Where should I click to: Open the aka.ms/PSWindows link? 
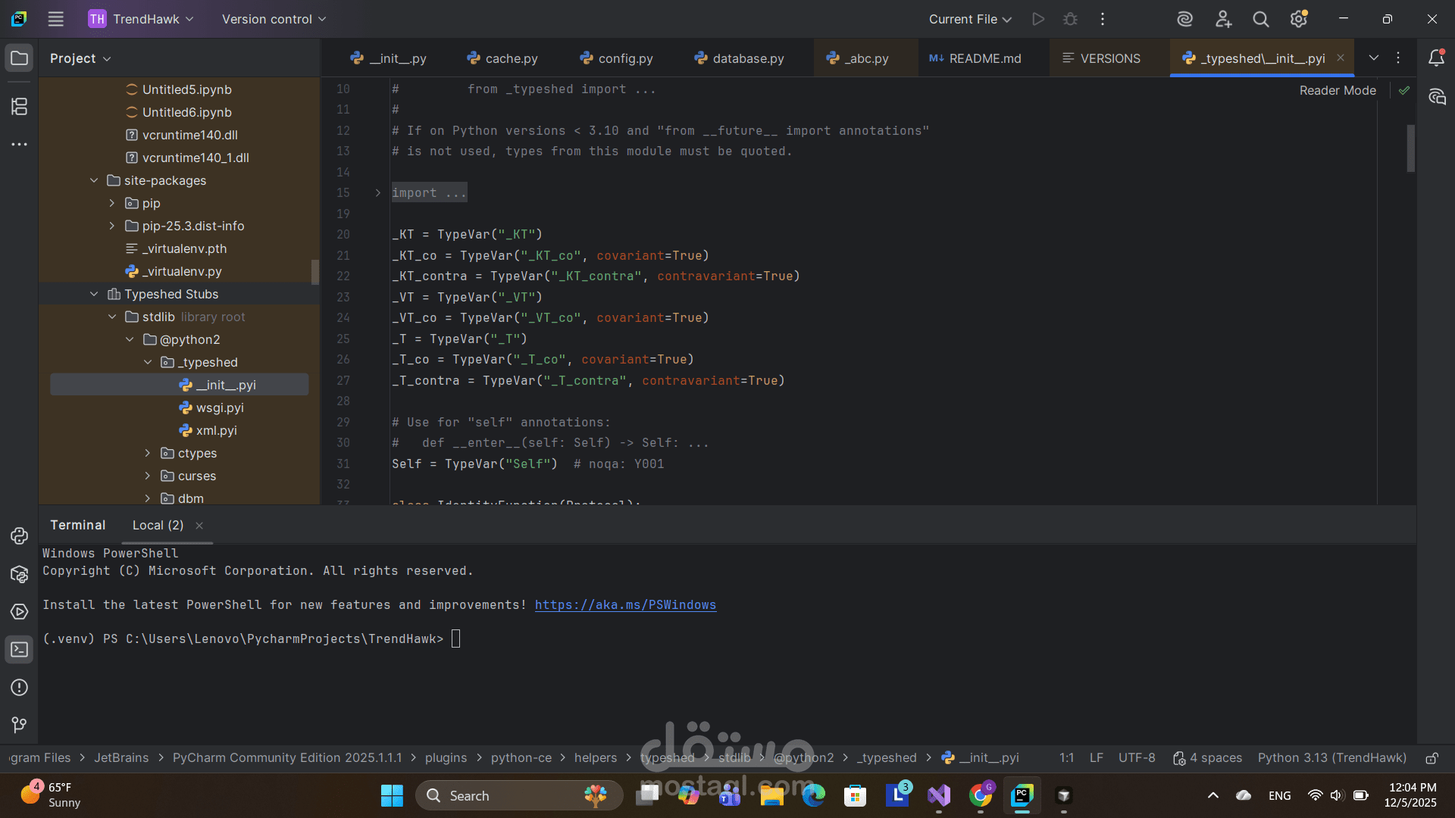(x=625, y=604)
